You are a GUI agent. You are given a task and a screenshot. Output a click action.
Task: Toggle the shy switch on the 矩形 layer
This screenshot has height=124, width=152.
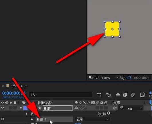(x=76, y=108)
